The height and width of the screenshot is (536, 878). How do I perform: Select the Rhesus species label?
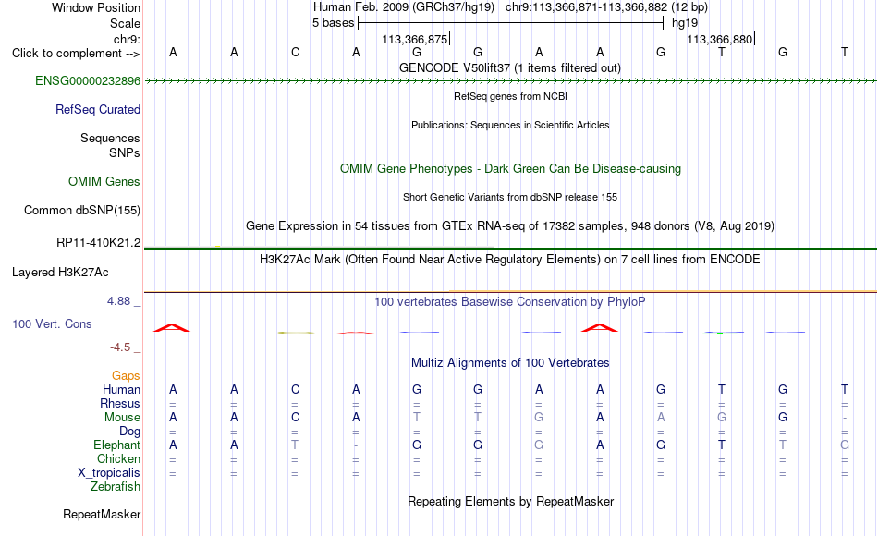(120, 403)
